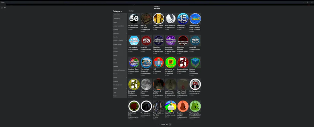Select the I'm the Judge badge icon
The image size is (314, 127).
(183, 106)
